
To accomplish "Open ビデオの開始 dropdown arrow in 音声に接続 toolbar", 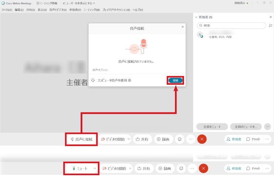I will [x=128, y=139].
